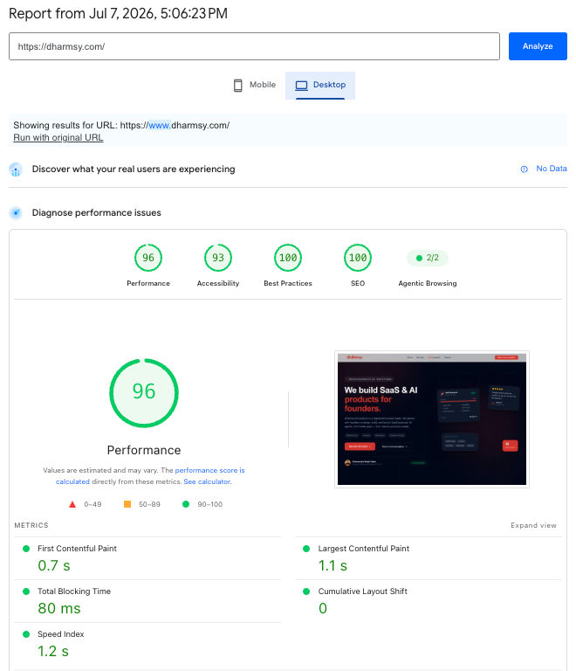Open the Run with original URL link
The image size is (576, 671).
[x=58, y=137]
